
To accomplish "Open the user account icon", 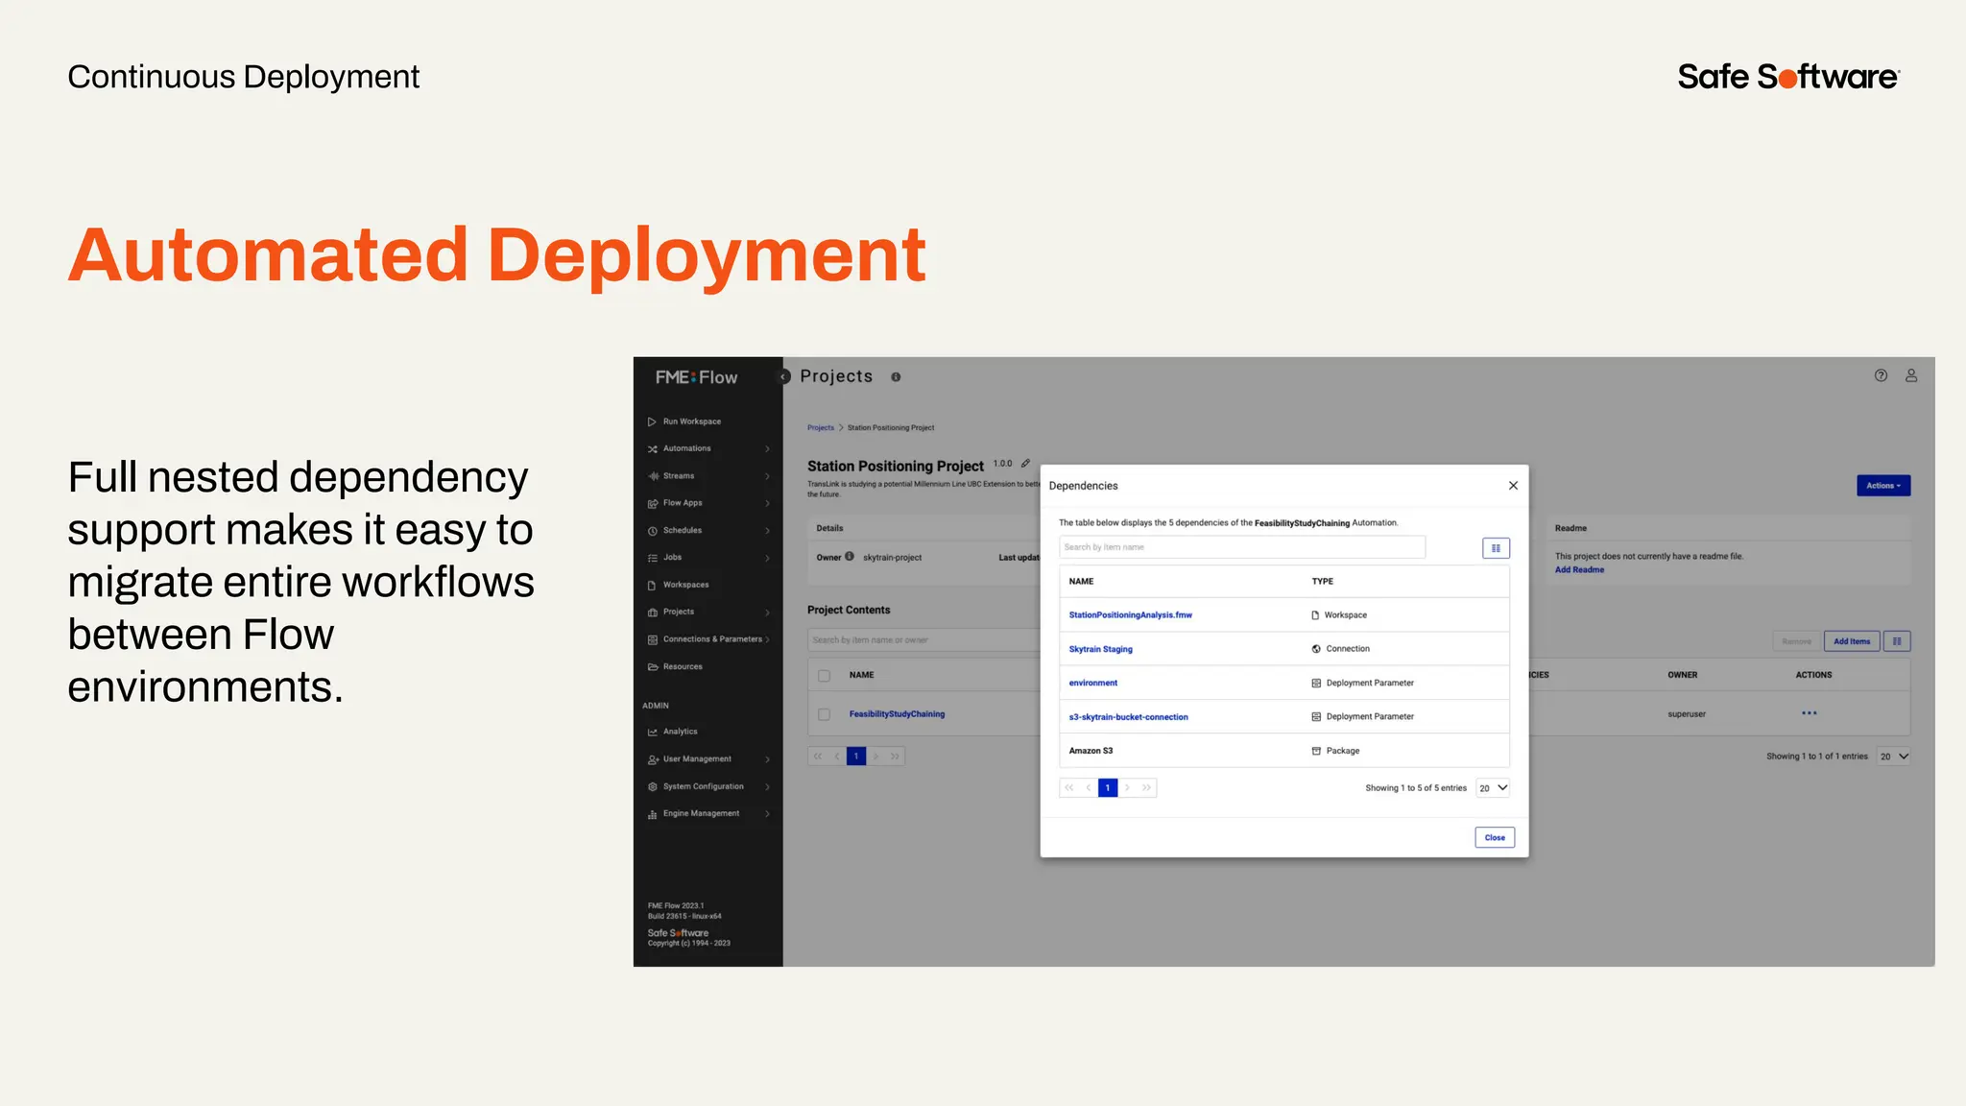I will click(1911, 375).
